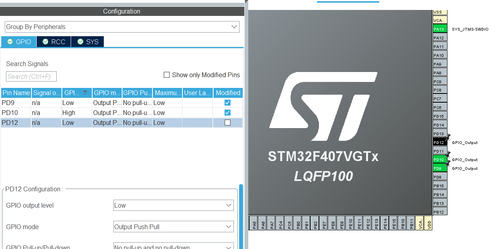
Task: Select PD10 row in pin table
Action: point(122,113)
